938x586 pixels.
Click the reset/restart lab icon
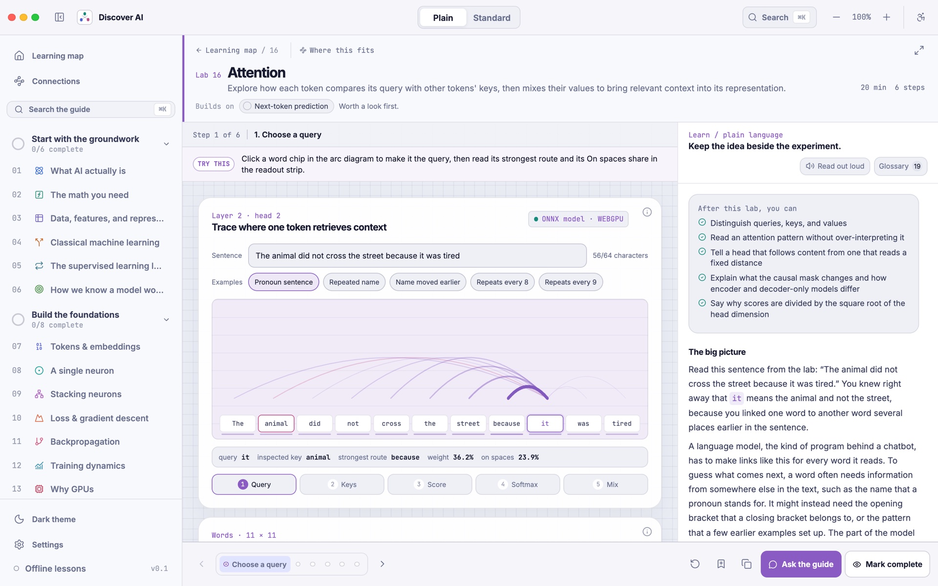point(695,564)
